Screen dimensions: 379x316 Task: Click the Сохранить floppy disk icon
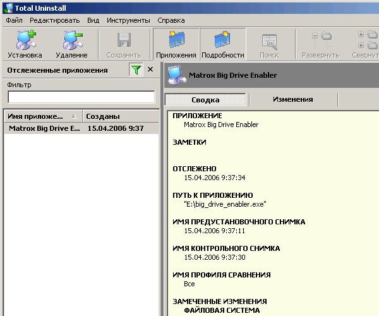pos(124,40)
